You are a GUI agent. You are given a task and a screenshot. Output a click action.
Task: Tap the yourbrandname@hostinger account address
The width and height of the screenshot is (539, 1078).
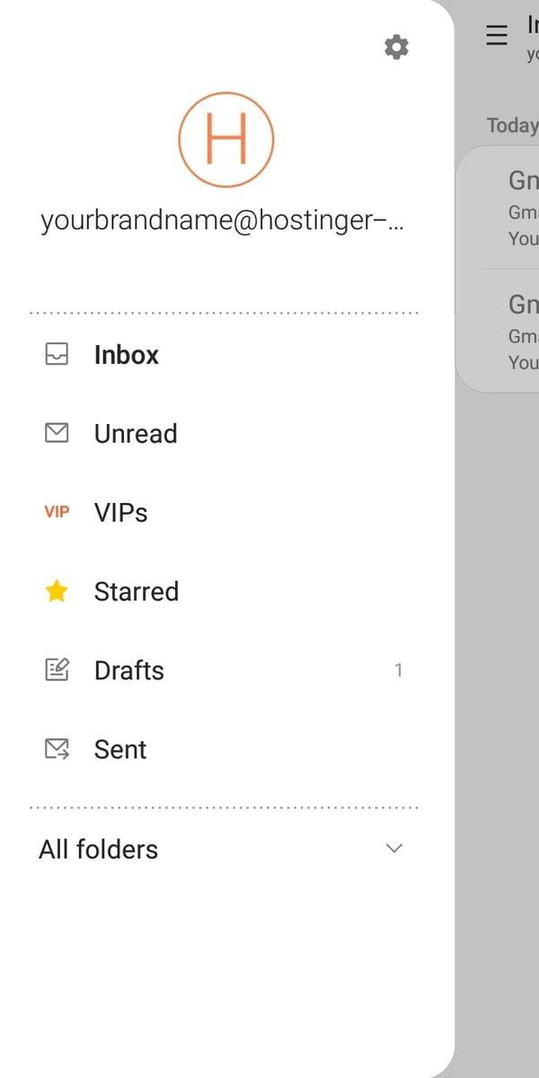click(222, 221)
